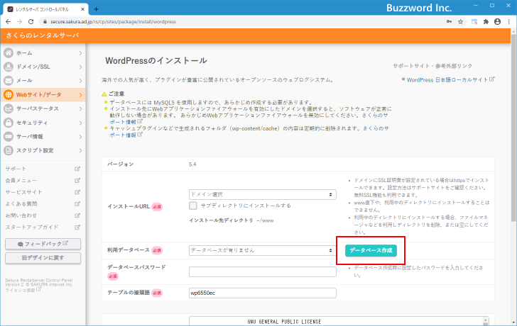Open the saved passwords key icon
The height and width of the screenshot is (326, 517).
click(x=449, y=22)
